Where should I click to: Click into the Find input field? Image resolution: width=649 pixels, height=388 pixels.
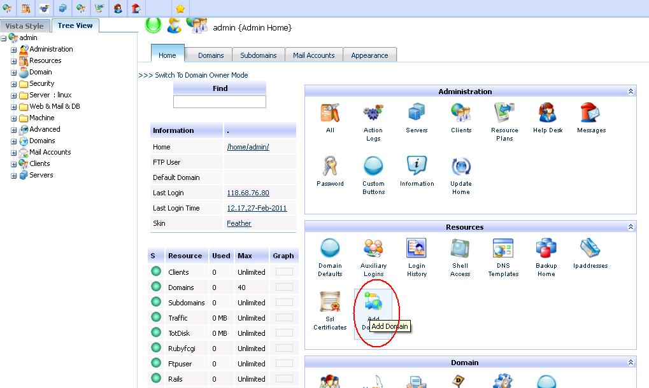[x=219, y=102]
